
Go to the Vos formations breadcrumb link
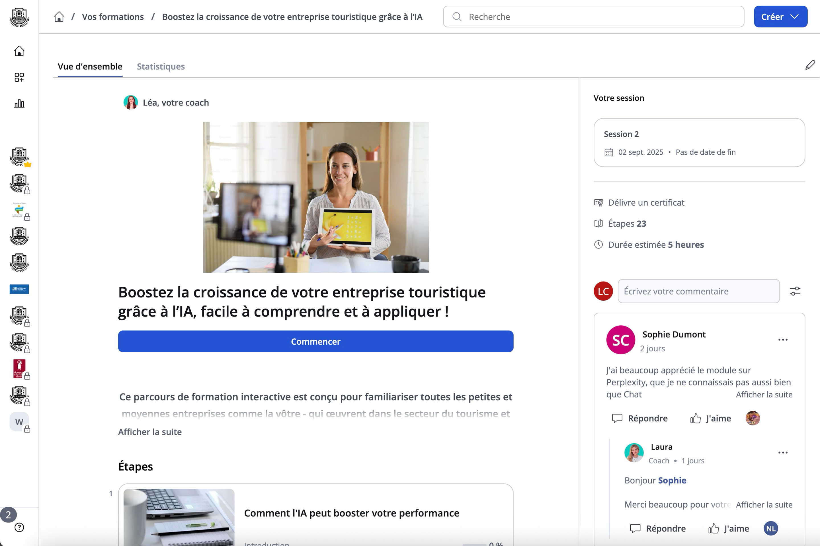(113, 17)
